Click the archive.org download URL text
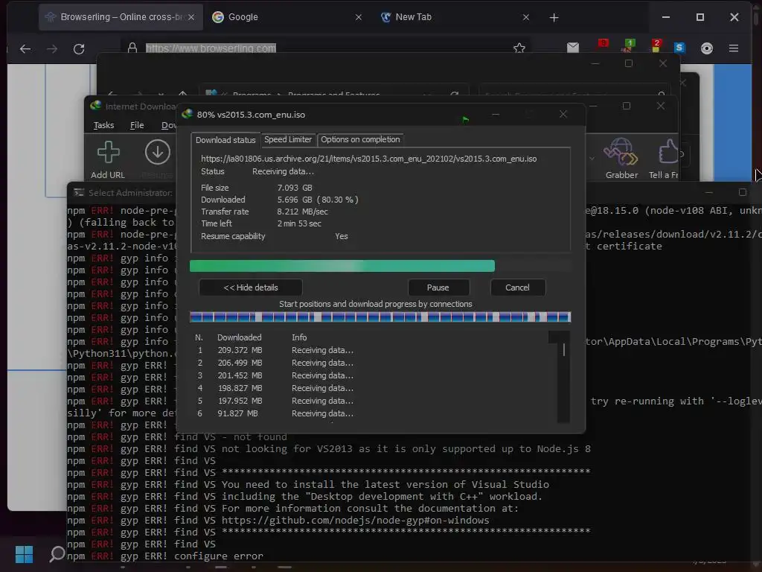Image resolution: width=762 pixels, height=572 pixels. [368, 159]
